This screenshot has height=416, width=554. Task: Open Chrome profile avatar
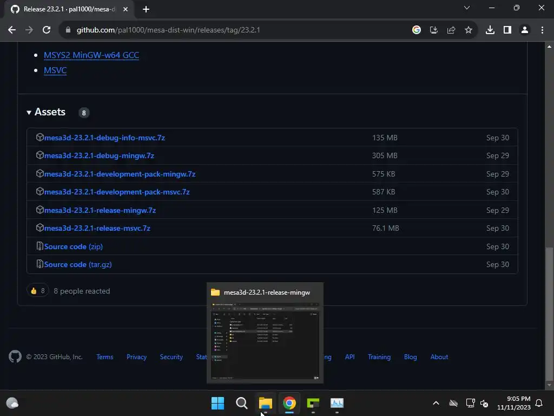tap(525, 30)
